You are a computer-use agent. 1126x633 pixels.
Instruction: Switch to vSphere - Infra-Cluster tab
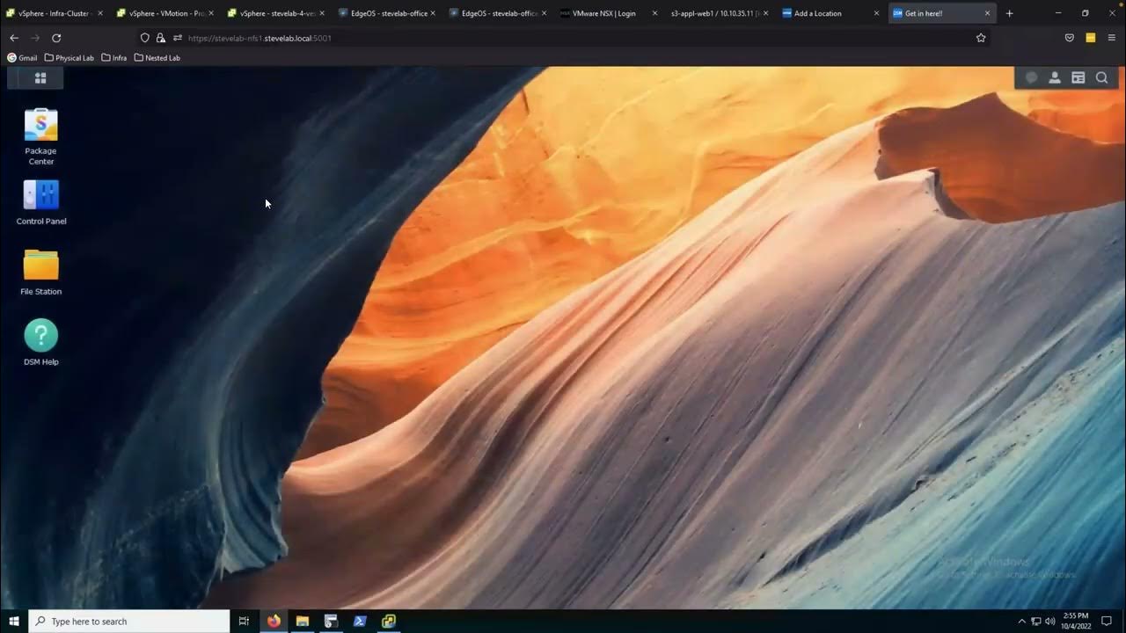click(55, 13)
